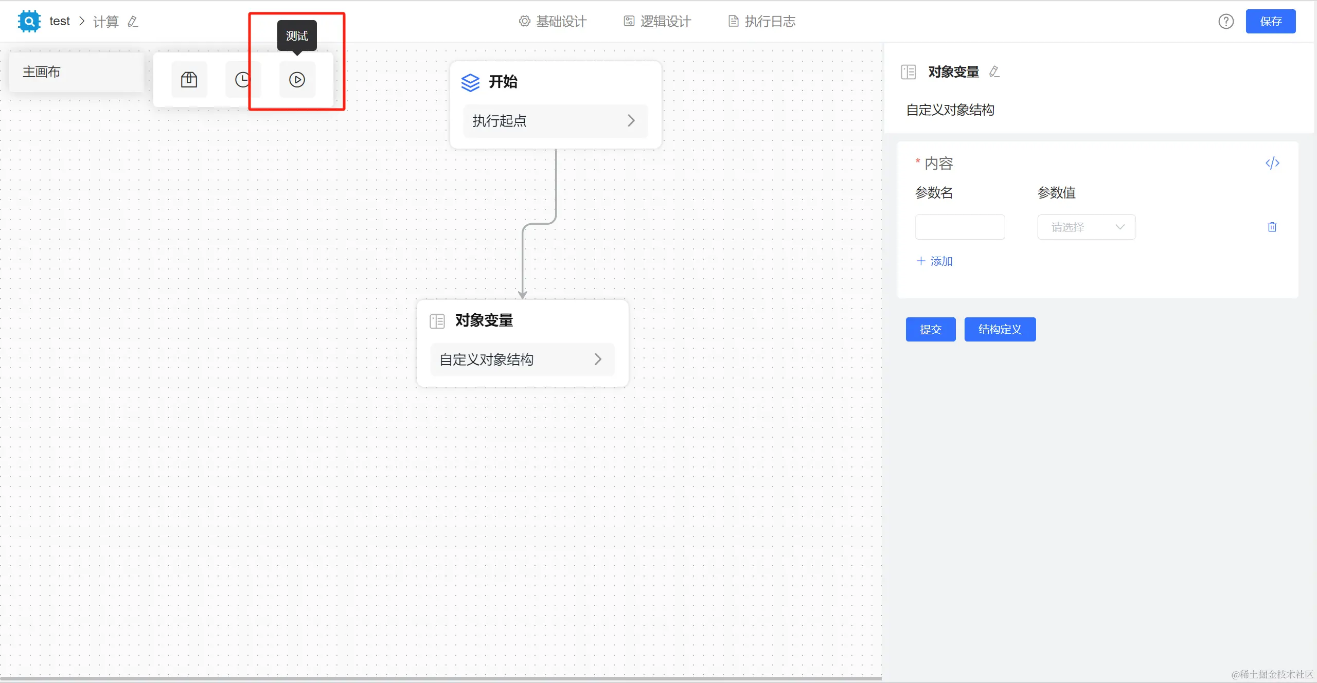Edit the 计算 name with pencil icon
Screen dimensions: 1317x683
tap(133, 22)
